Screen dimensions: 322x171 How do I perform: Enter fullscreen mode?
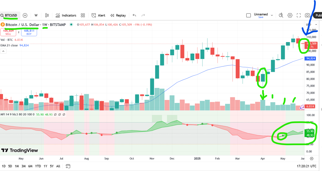coord(299,15)
